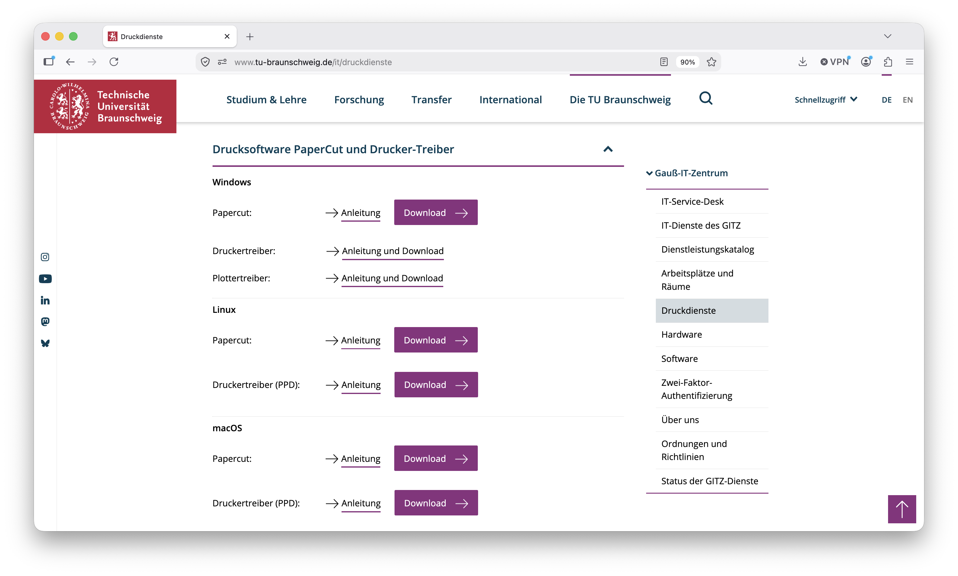Reset the 90% zoom level indicator

point(687,62)
